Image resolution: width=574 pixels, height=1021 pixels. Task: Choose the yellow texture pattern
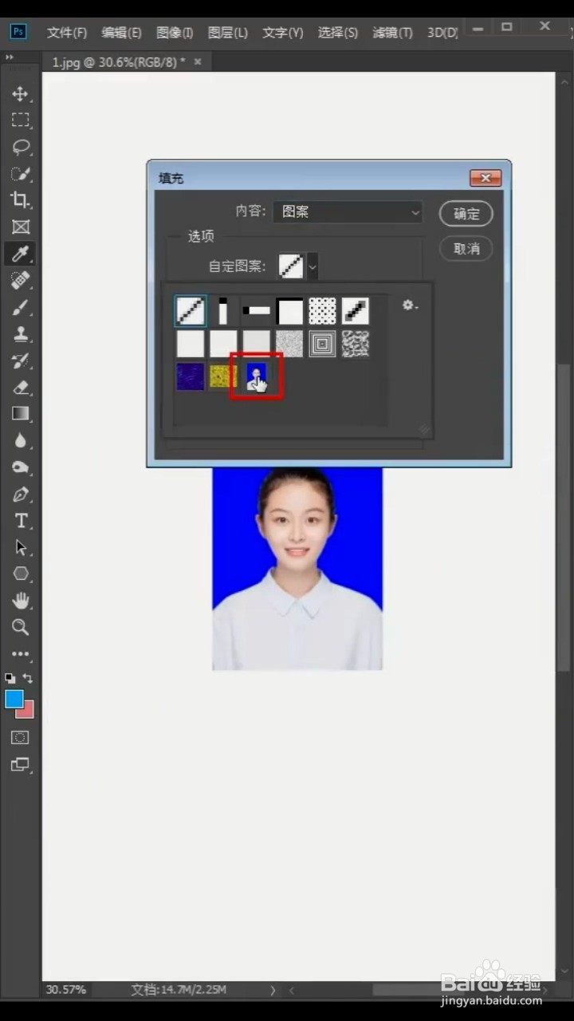pos(223,376)
